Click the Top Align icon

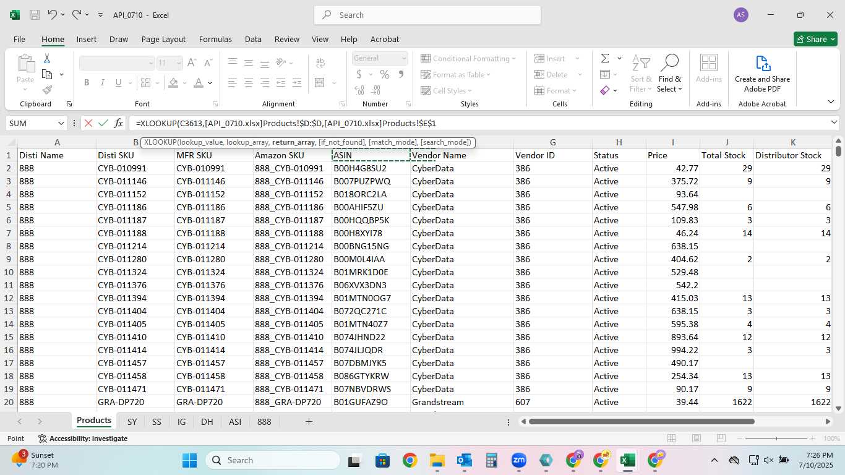233,62
